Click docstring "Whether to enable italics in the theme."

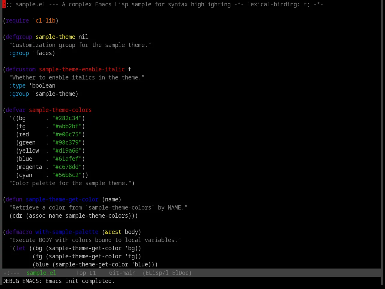click(x=77, y=77)
